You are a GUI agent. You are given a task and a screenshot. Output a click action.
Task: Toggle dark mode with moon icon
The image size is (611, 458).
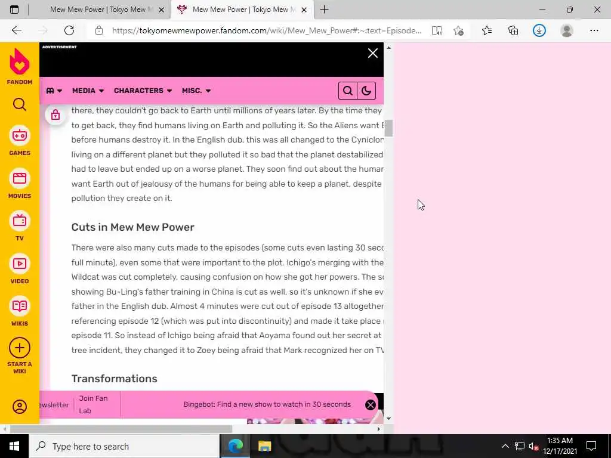pos(366,91)
